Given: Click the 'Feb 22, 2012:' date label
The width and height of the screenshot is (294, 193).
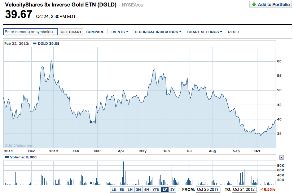Looking at the screenshot, I should [17, 44].
